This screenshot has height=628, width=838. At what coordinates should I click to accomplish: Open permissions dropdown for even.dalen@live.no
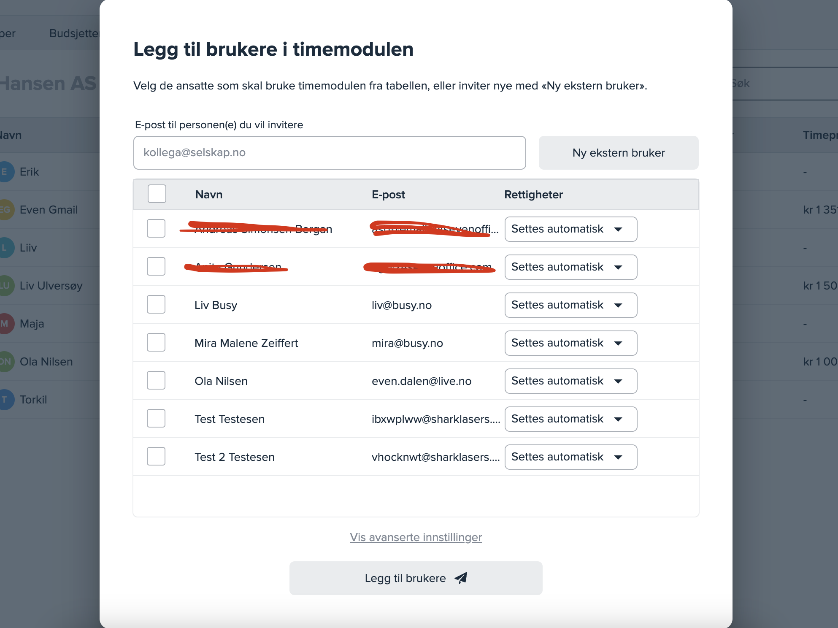coord(570,381)
